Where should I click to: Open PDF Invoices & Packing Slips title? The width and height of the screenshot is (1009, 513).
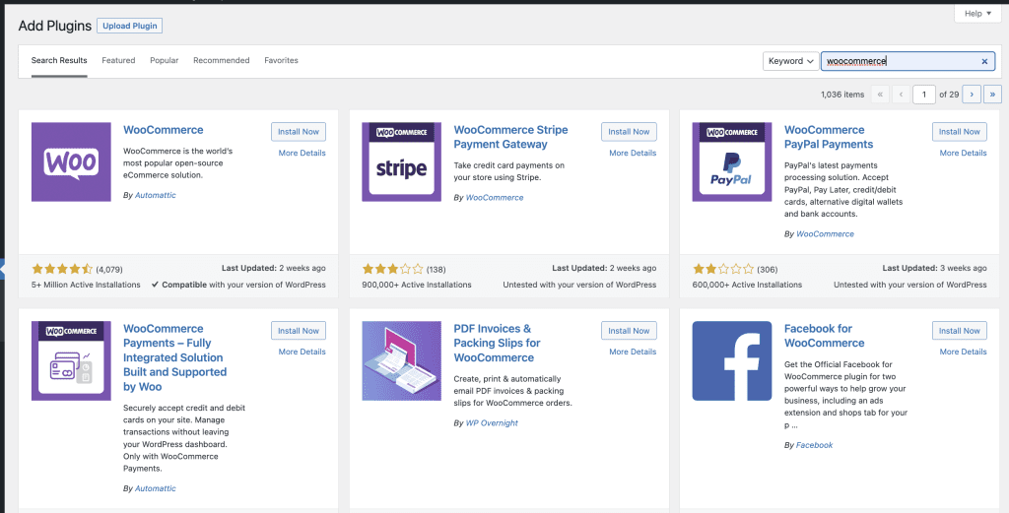point(497,343)
